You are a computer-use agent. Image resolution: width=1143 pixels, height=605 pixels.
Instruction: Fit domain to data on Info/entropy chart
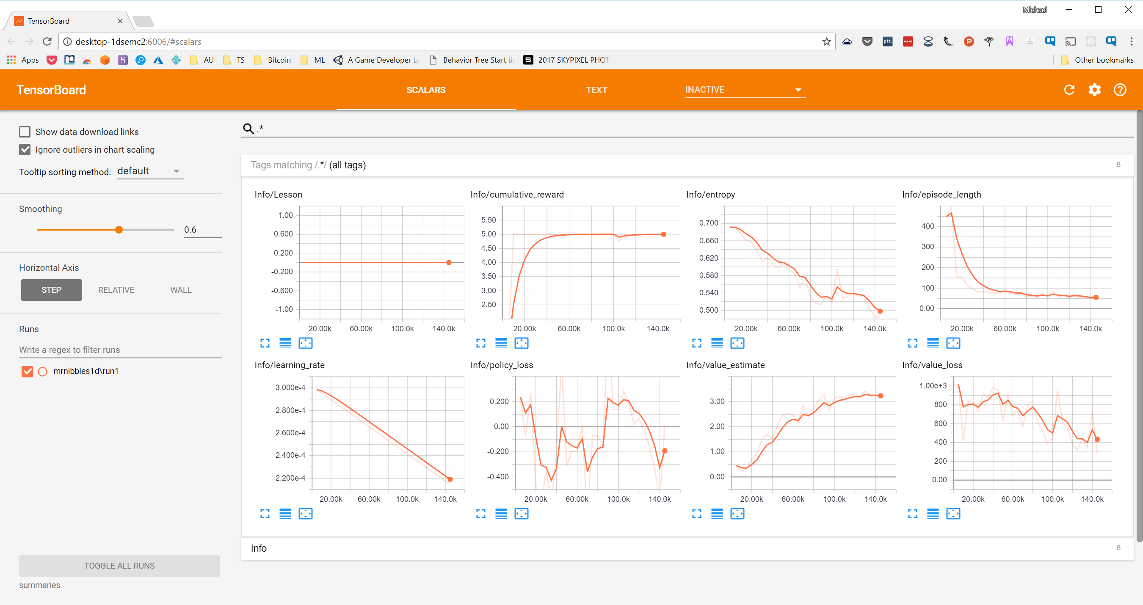pos(737,343)
